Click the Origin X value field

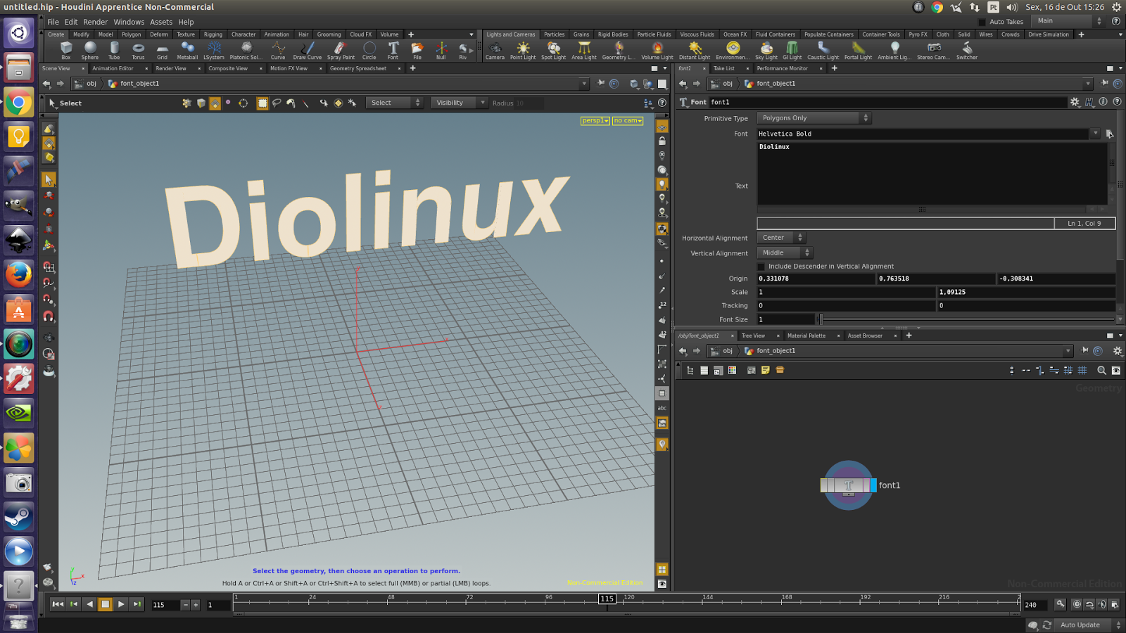(x=816, y=279)
